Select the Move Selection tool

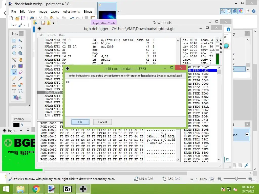coord(20,47)
